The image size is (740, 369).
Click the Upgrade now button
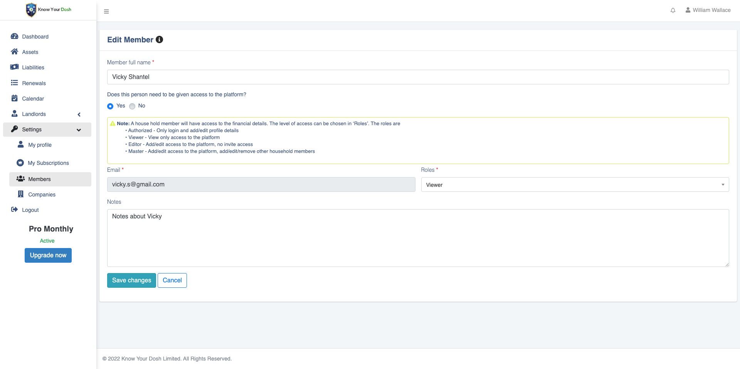click(x=48, y=255)
